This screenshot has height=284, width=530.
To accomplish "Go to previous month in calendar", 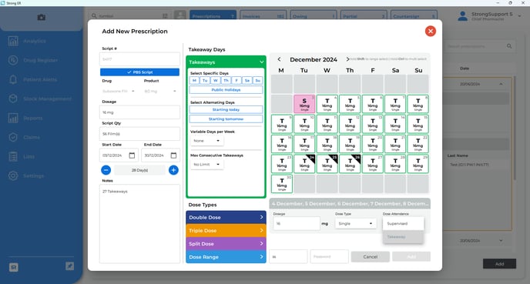I will coord(279,59).
